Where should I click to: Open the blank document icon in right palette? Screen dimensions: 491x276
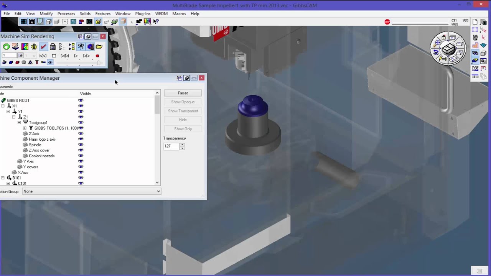tap(475, 22)
